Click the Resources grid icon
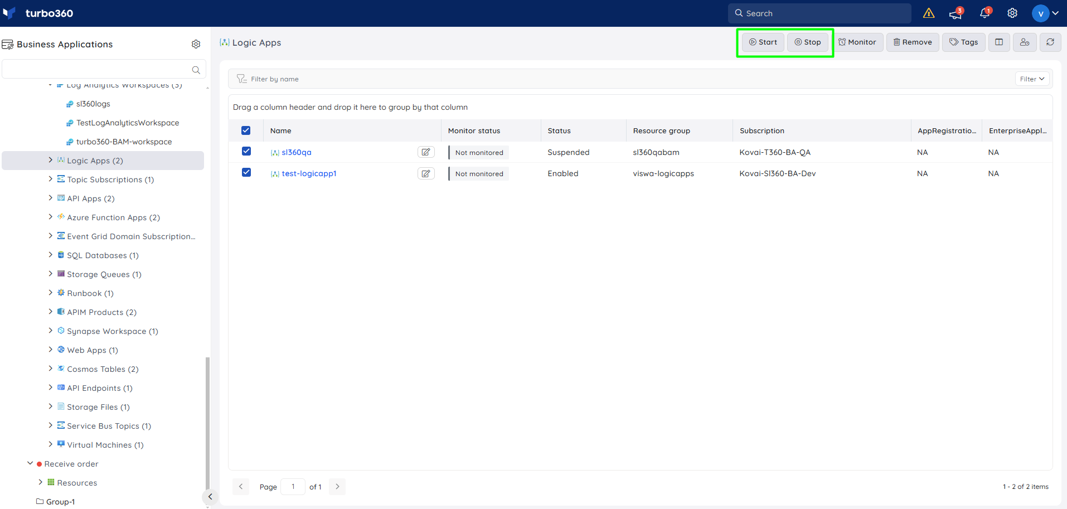This screenshot has height=509, width=1067. click(x=51, y=482)
